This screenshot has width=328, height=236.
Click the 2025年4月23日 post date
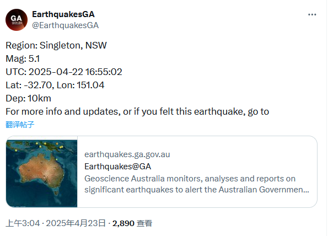click(76, 223)
